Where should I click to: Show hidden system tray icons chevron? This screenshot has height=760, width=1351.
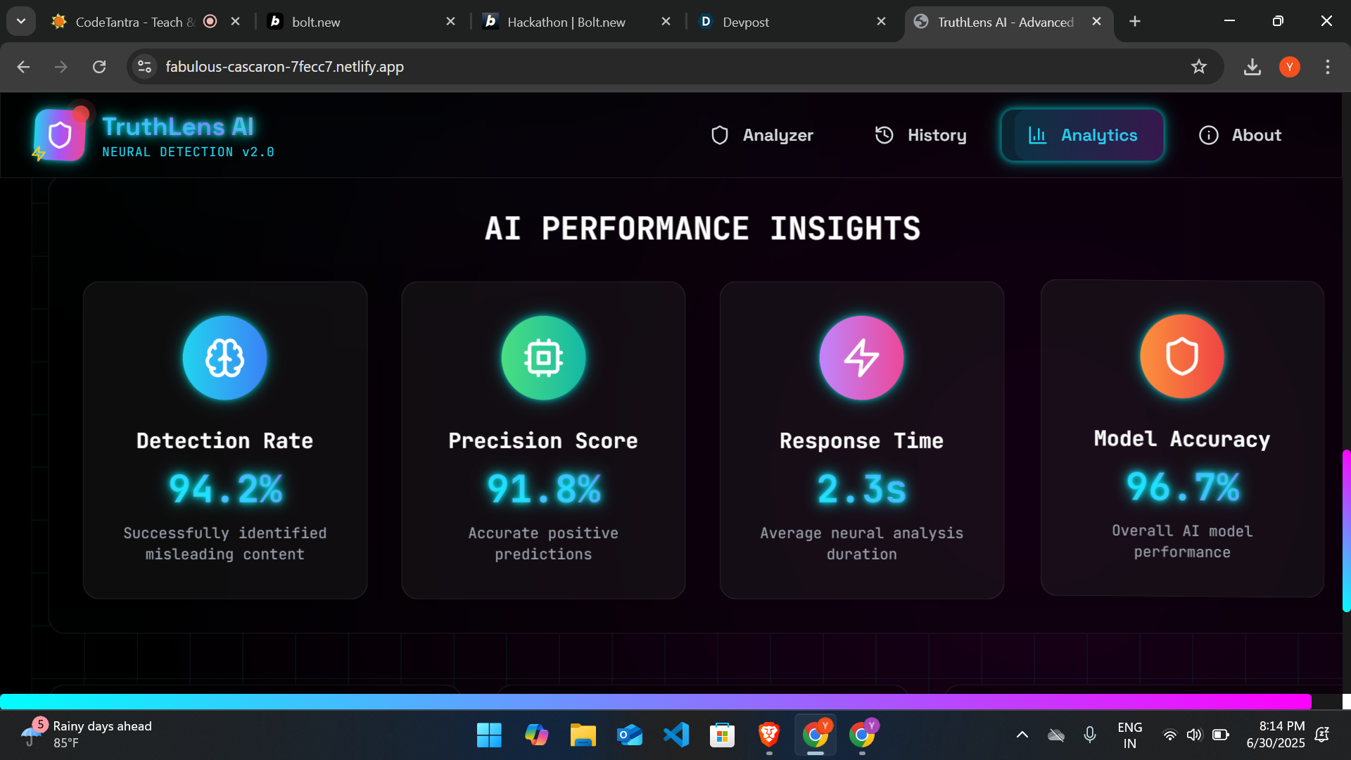click(1022, 735)
